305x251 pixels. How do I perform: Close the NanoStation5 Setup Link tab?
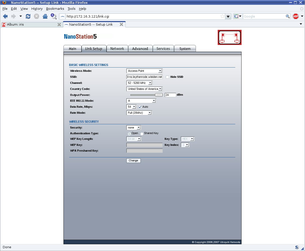[x=121, y=24]
